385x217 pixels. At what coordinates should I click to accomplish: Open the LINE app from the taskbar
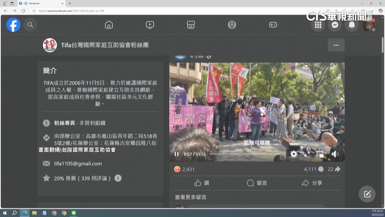point(74,213)
